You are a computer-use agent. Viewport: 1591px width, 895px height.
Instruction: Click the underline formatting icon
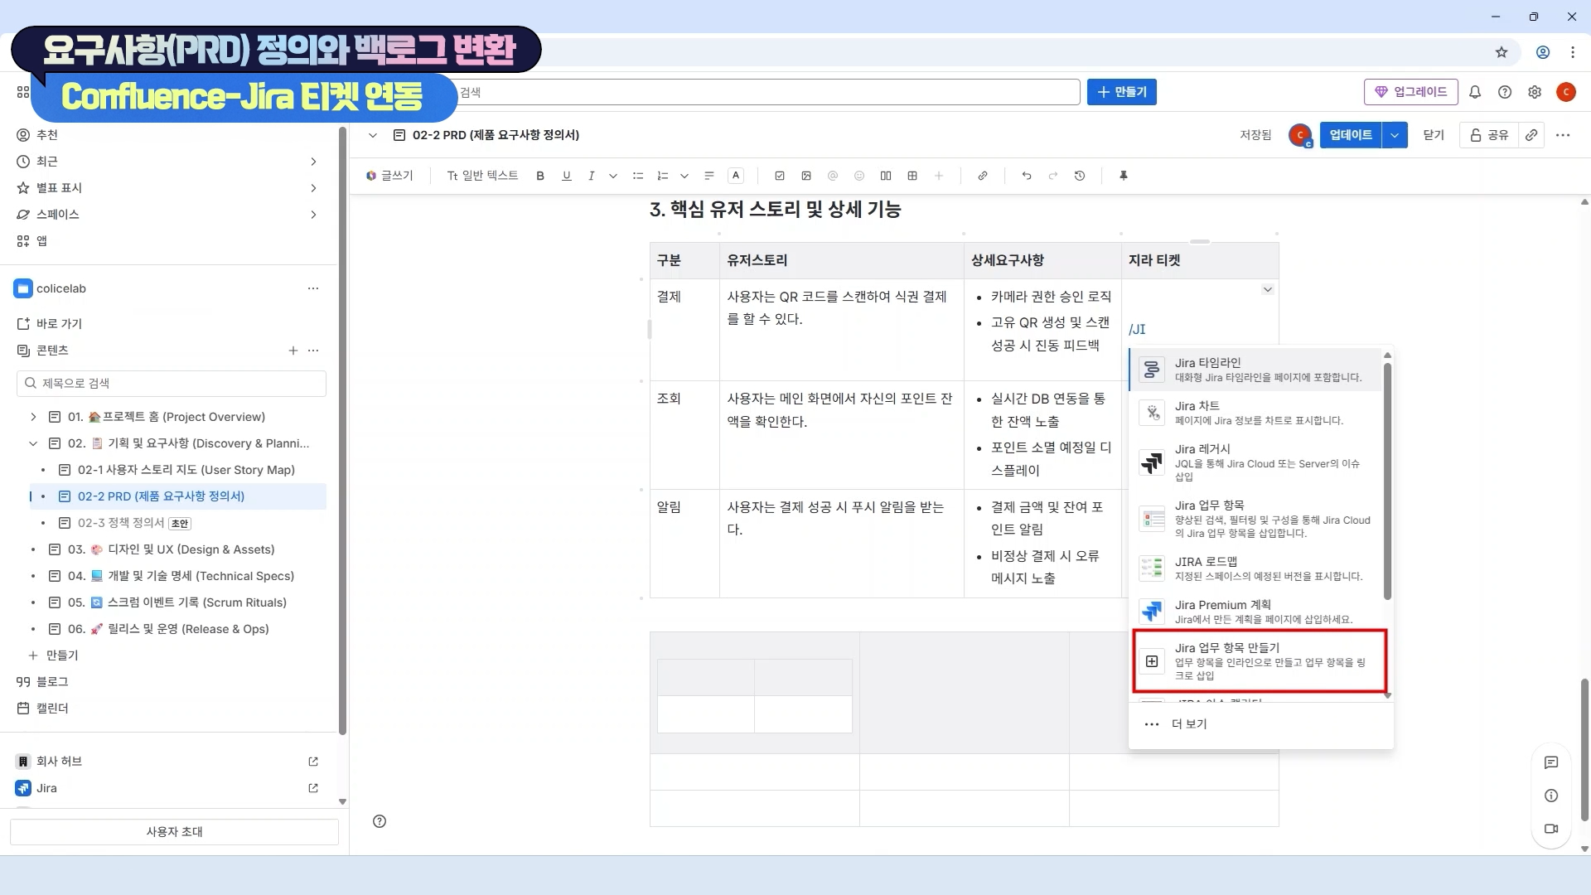coord(567,176)
